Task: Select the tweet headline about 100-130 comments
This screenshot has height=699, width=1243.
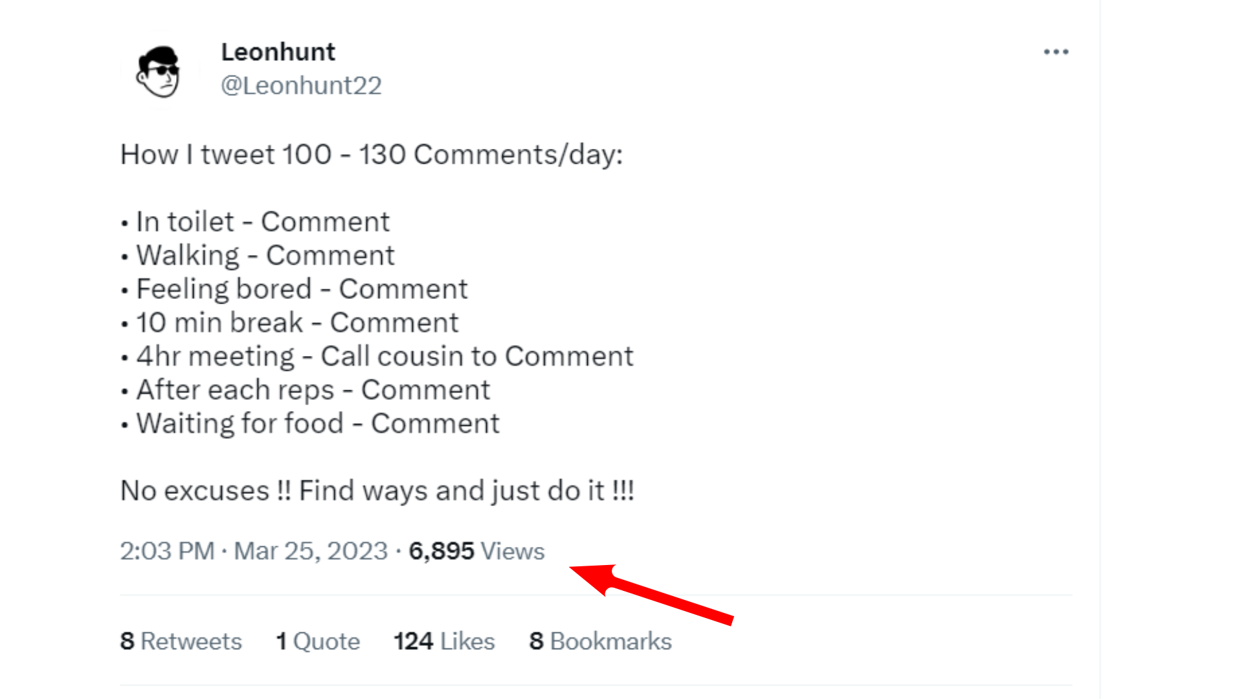Action: 372,154
